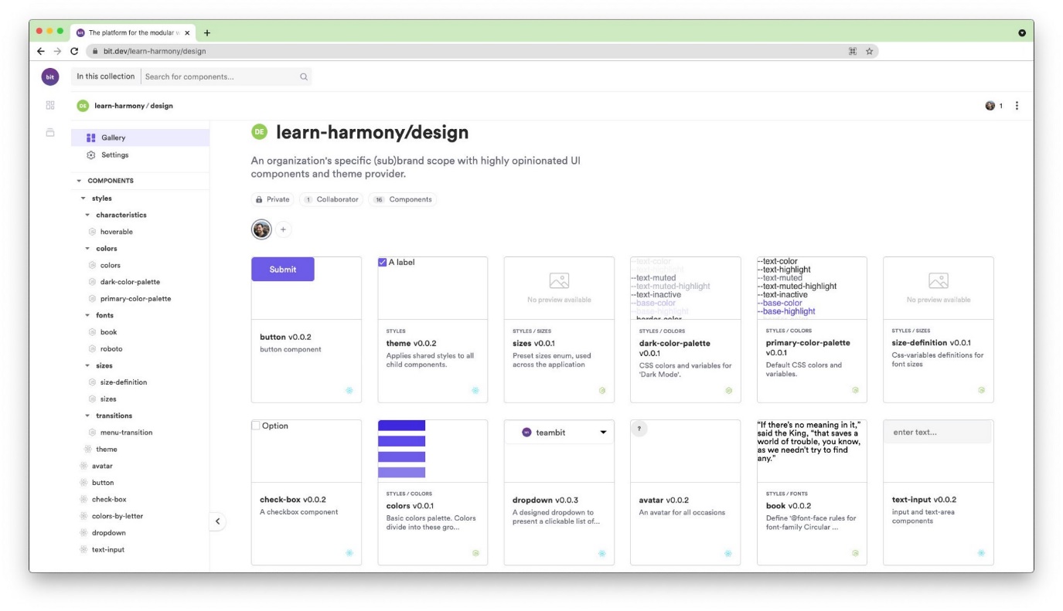Click the collaborator avatar photo
Image resolution: width=1063 pixels, height=611 pixels.
coord(261,229)
